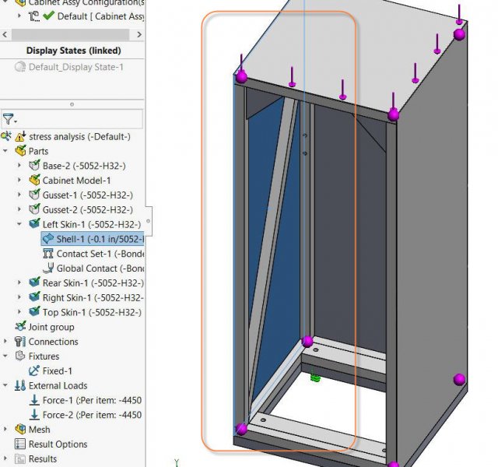Click the Force-1 load icon
This screenshot has width=498, height=467.
[34, 400]
